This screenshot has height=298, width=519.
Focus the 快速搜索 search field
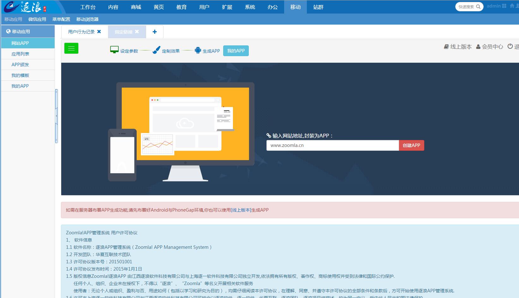pyautogui.click(x=466, y=7)
